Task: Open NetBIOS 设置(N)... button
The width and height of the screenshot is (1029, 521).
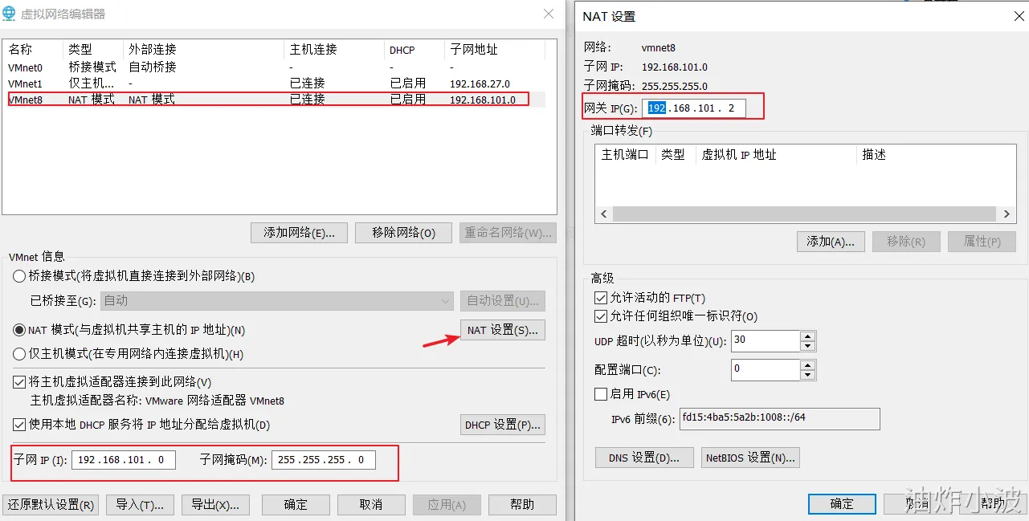Action: pos(750,458)
